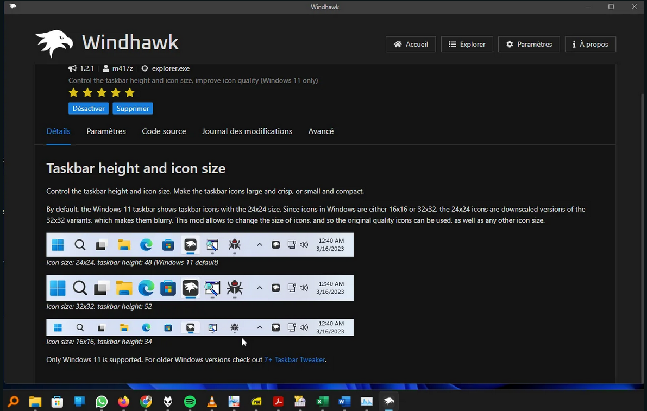Open the Explorer mods browser button
Screen dimensions: 647x411
(x=467, y=44)
